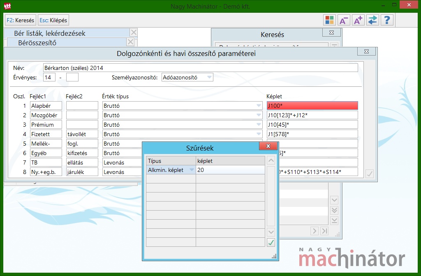
Task: Open Érték típus dropdown for Mozgóbér row
Action: [259, 115]
